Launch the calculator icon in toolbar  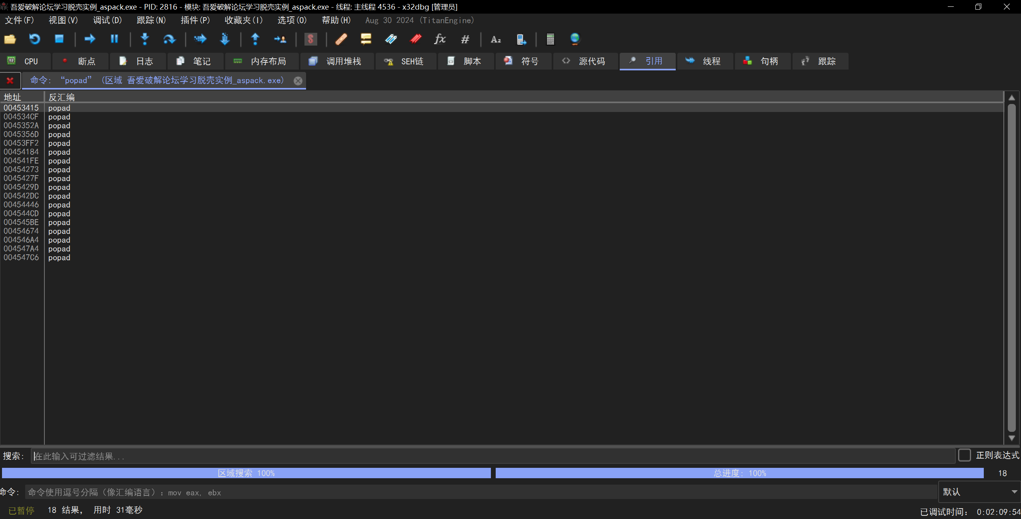tap(550, 39)
